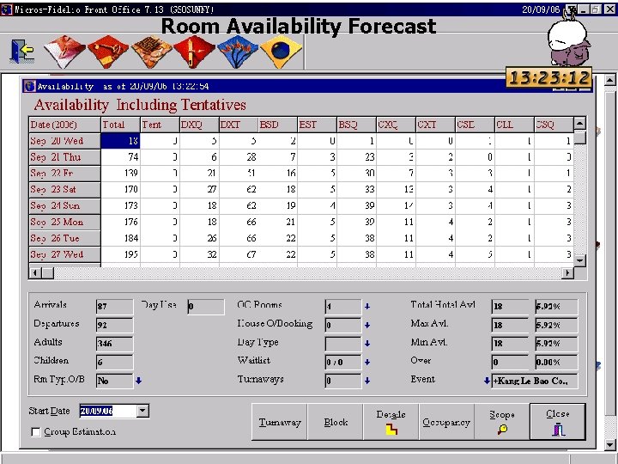Click the Waitlist 0 / 0 field
Image resolution: width=618 pixels, height=464 pixels.
point(342,362)
